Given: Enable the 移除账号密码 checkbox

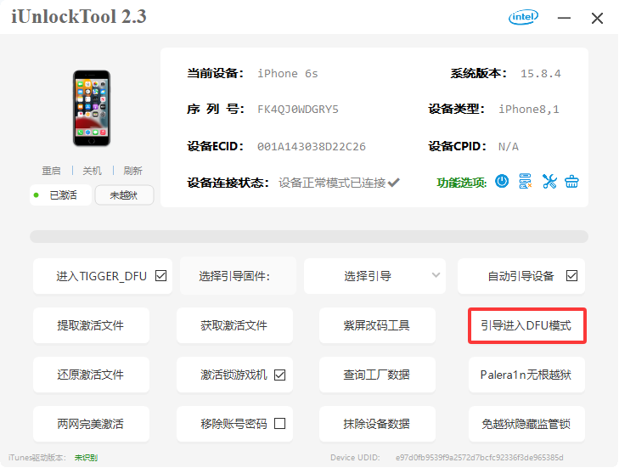Looking at the screenshot, I should pos(279,423).
